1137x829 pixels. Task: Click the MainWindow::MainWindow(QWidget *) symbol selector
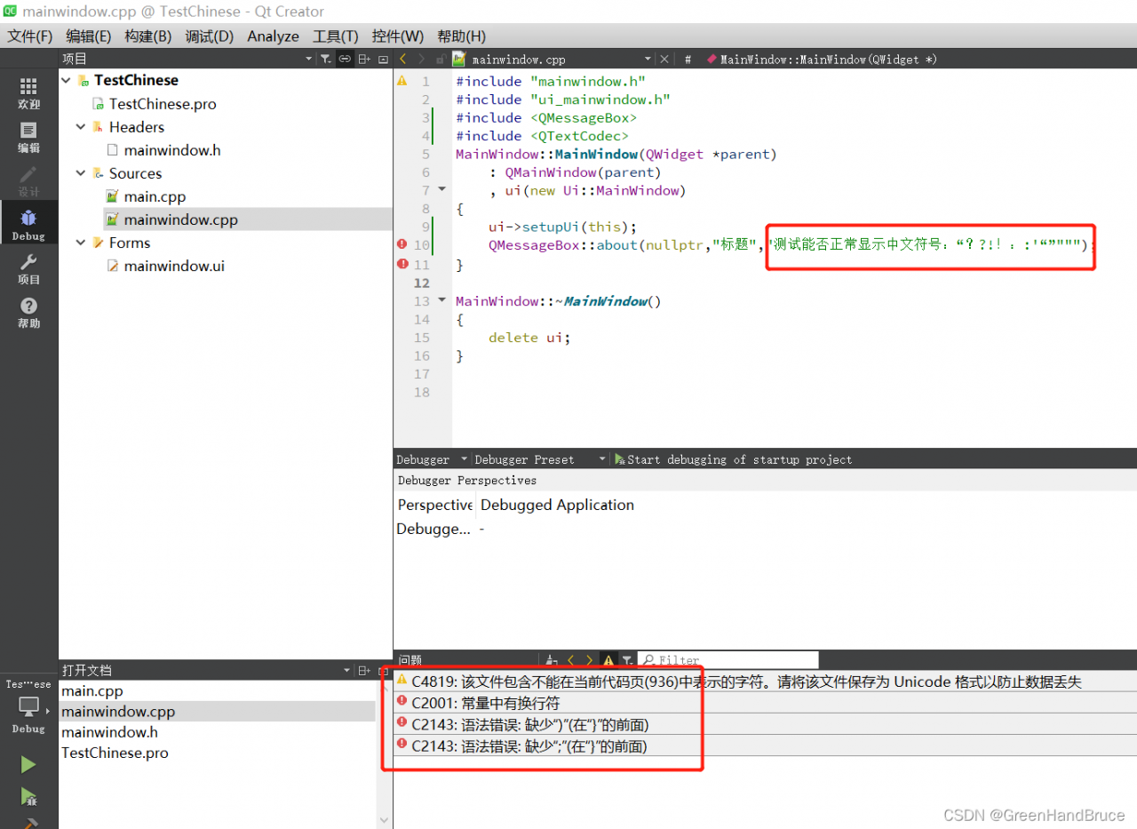click(822, 60)
